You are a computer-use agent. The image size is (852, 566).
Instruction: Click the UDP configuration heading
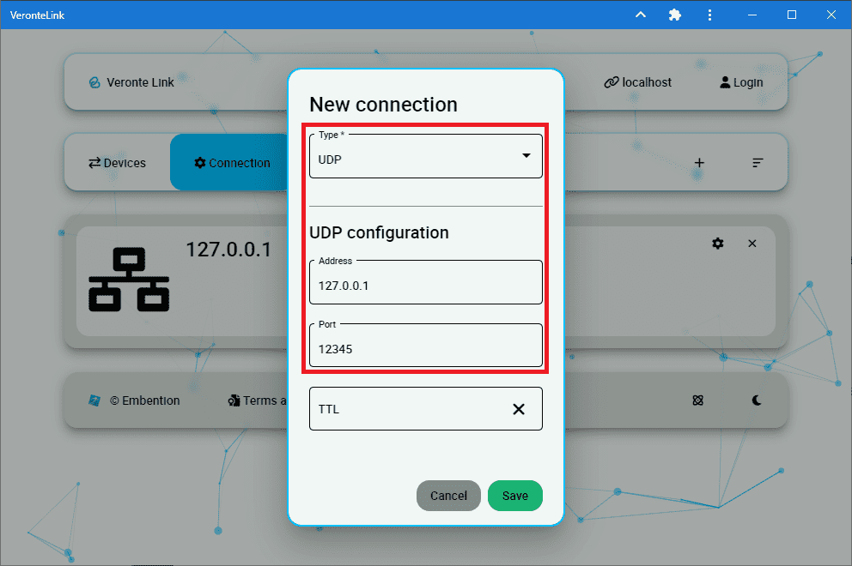pyautogui.click(x=380, y=232)
